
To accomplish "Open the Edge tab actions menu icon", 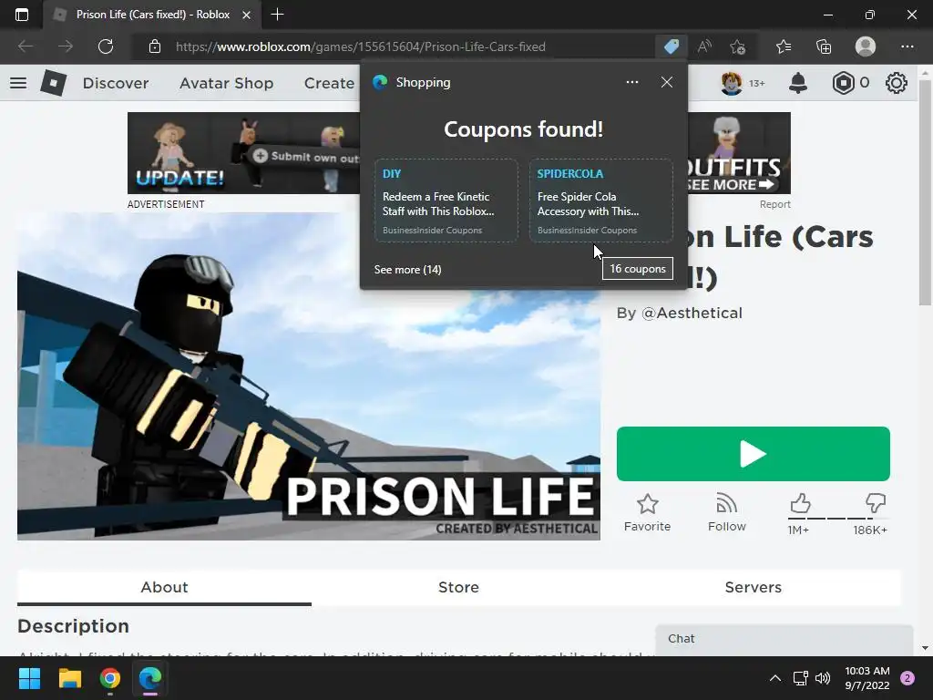I will (22, 15).
